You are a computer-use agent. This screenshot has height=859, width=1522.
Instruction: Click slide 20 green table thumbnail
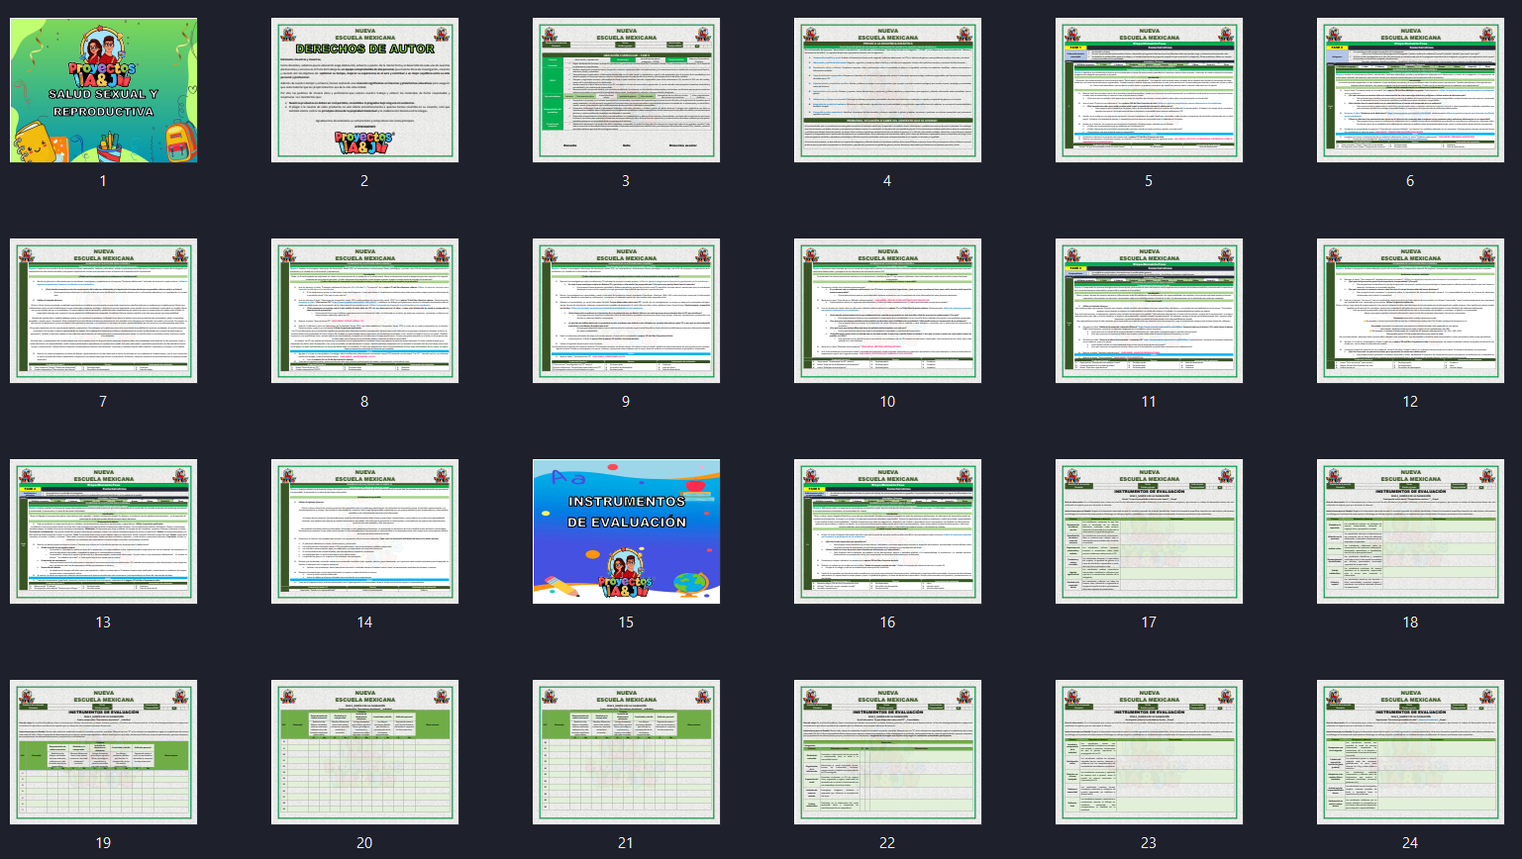364,752
